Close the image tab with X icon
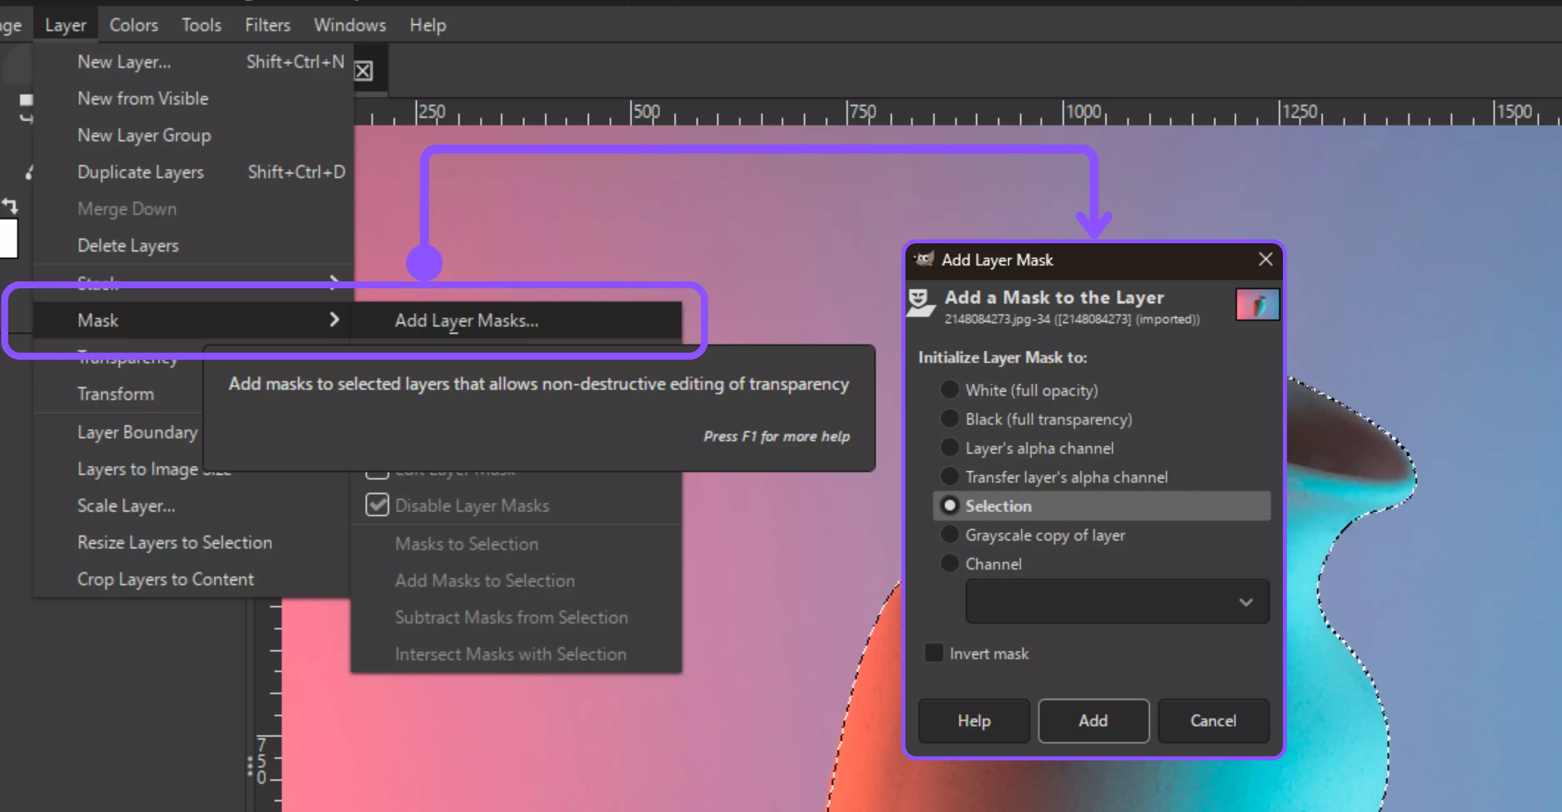Screen dimensions: 1562x812 tap(363, 72)
